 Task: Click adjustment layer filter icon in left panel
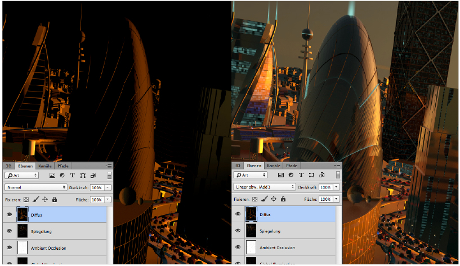click(x=62, y=176)
